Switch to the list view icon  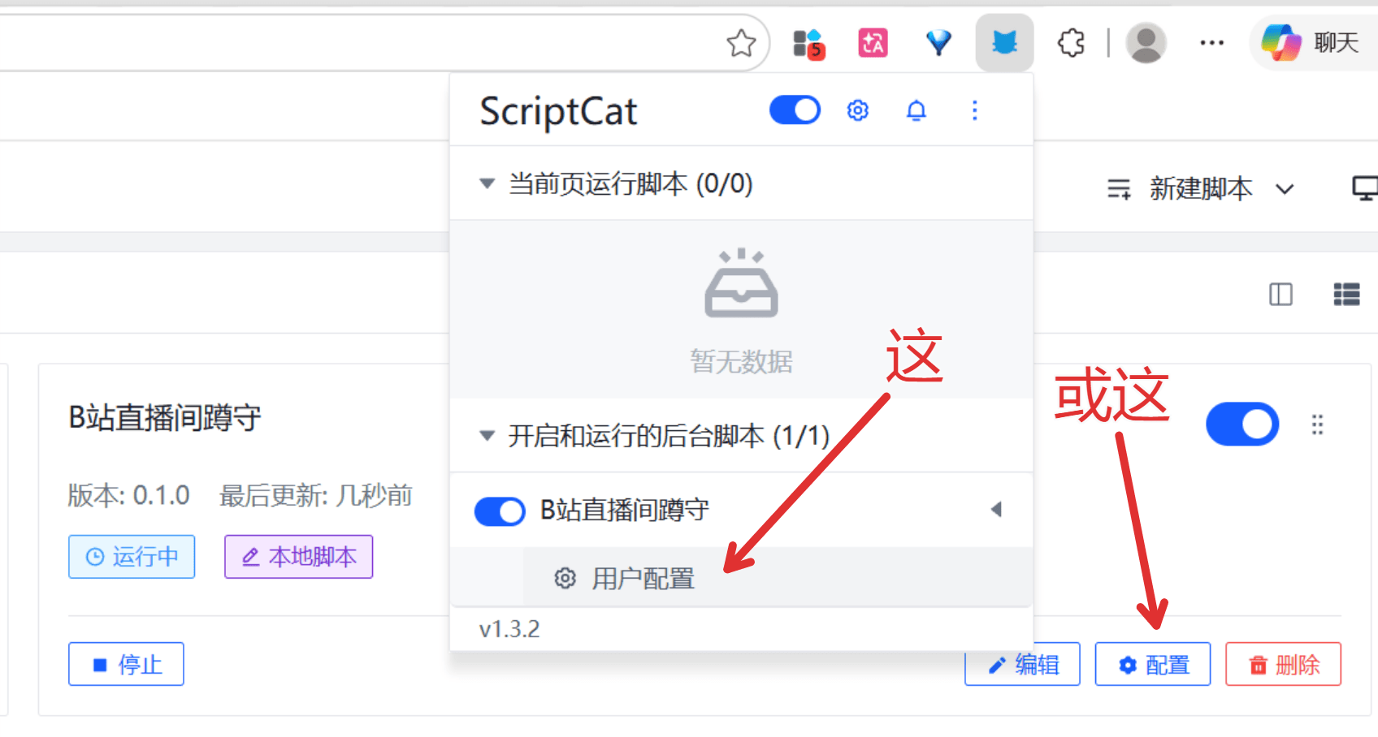point(1346,294)
